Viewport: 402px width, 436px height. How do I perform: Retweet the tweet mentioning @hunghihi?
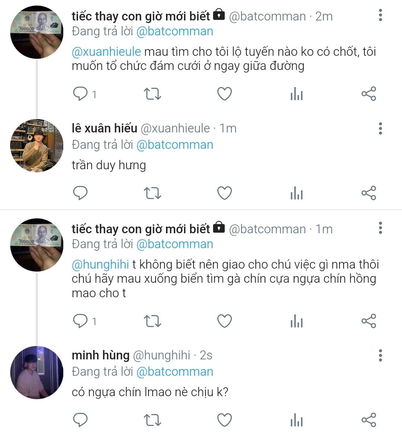pyautogui.click(x=152, y=321)
